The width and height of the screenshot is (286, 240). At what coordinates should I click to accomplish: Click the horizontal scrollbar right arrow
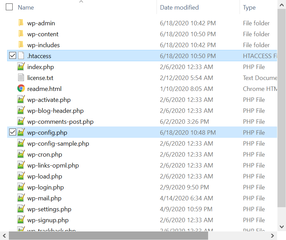coord(272,236)
